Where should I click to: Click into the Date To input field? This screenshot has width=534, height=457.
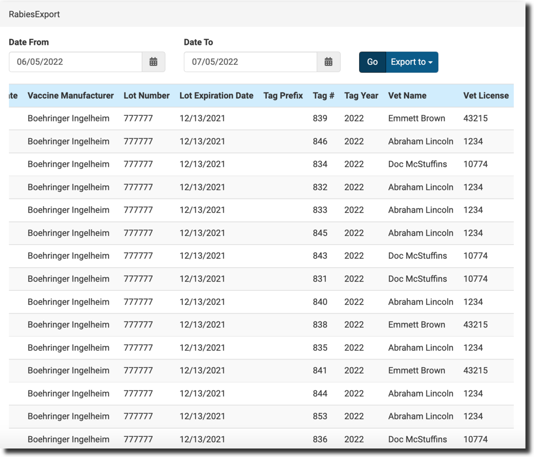click(x=250, y=62)
